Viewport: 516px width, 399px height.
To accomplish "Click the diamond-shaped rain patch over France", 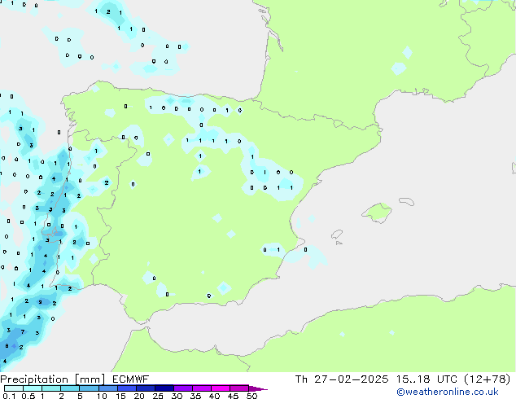I will [407, 53].
